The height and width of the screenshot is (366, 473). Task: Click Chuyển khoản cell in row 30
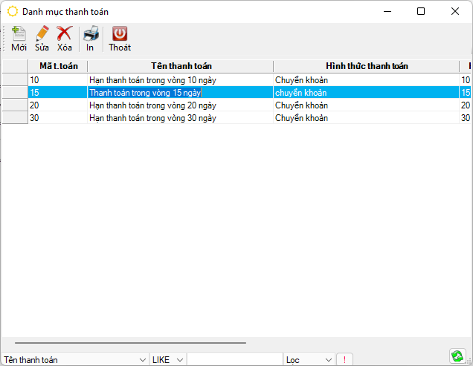coord(301,118)
